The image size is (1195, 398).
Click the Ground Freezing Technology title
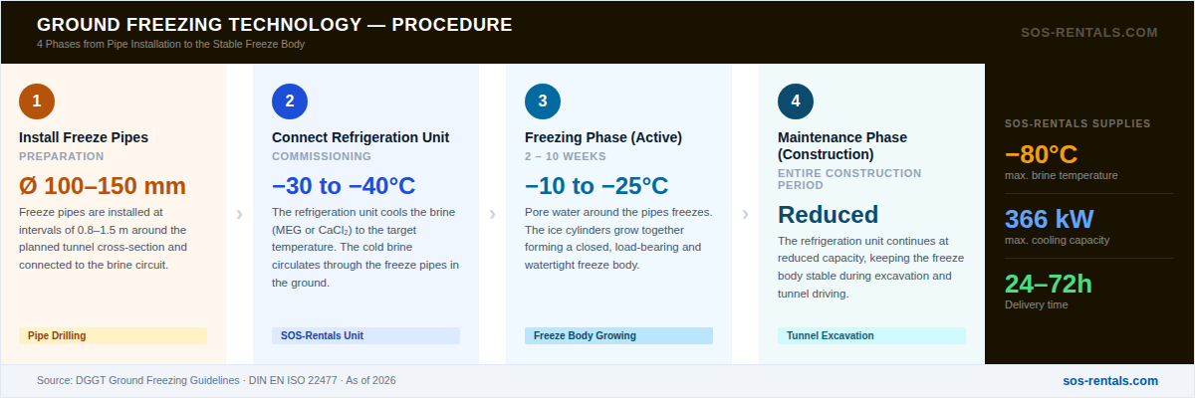click(275, 24)
